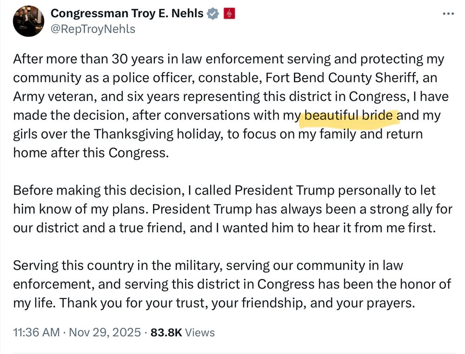Click the yellow highlighted 'beautiful bride' text
Image resolution: width=465 pixels, height=354 pixels.
(349, 115)
